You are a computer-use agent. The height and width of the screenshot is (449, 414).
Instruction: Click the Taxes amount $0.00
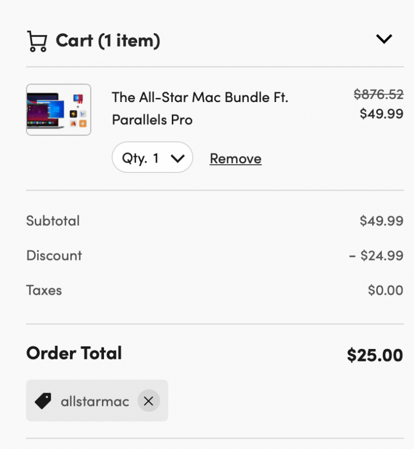(386, 290)
